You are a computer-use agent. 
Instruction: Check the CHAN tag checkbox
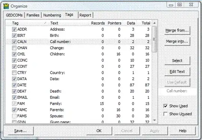(14, 48)
